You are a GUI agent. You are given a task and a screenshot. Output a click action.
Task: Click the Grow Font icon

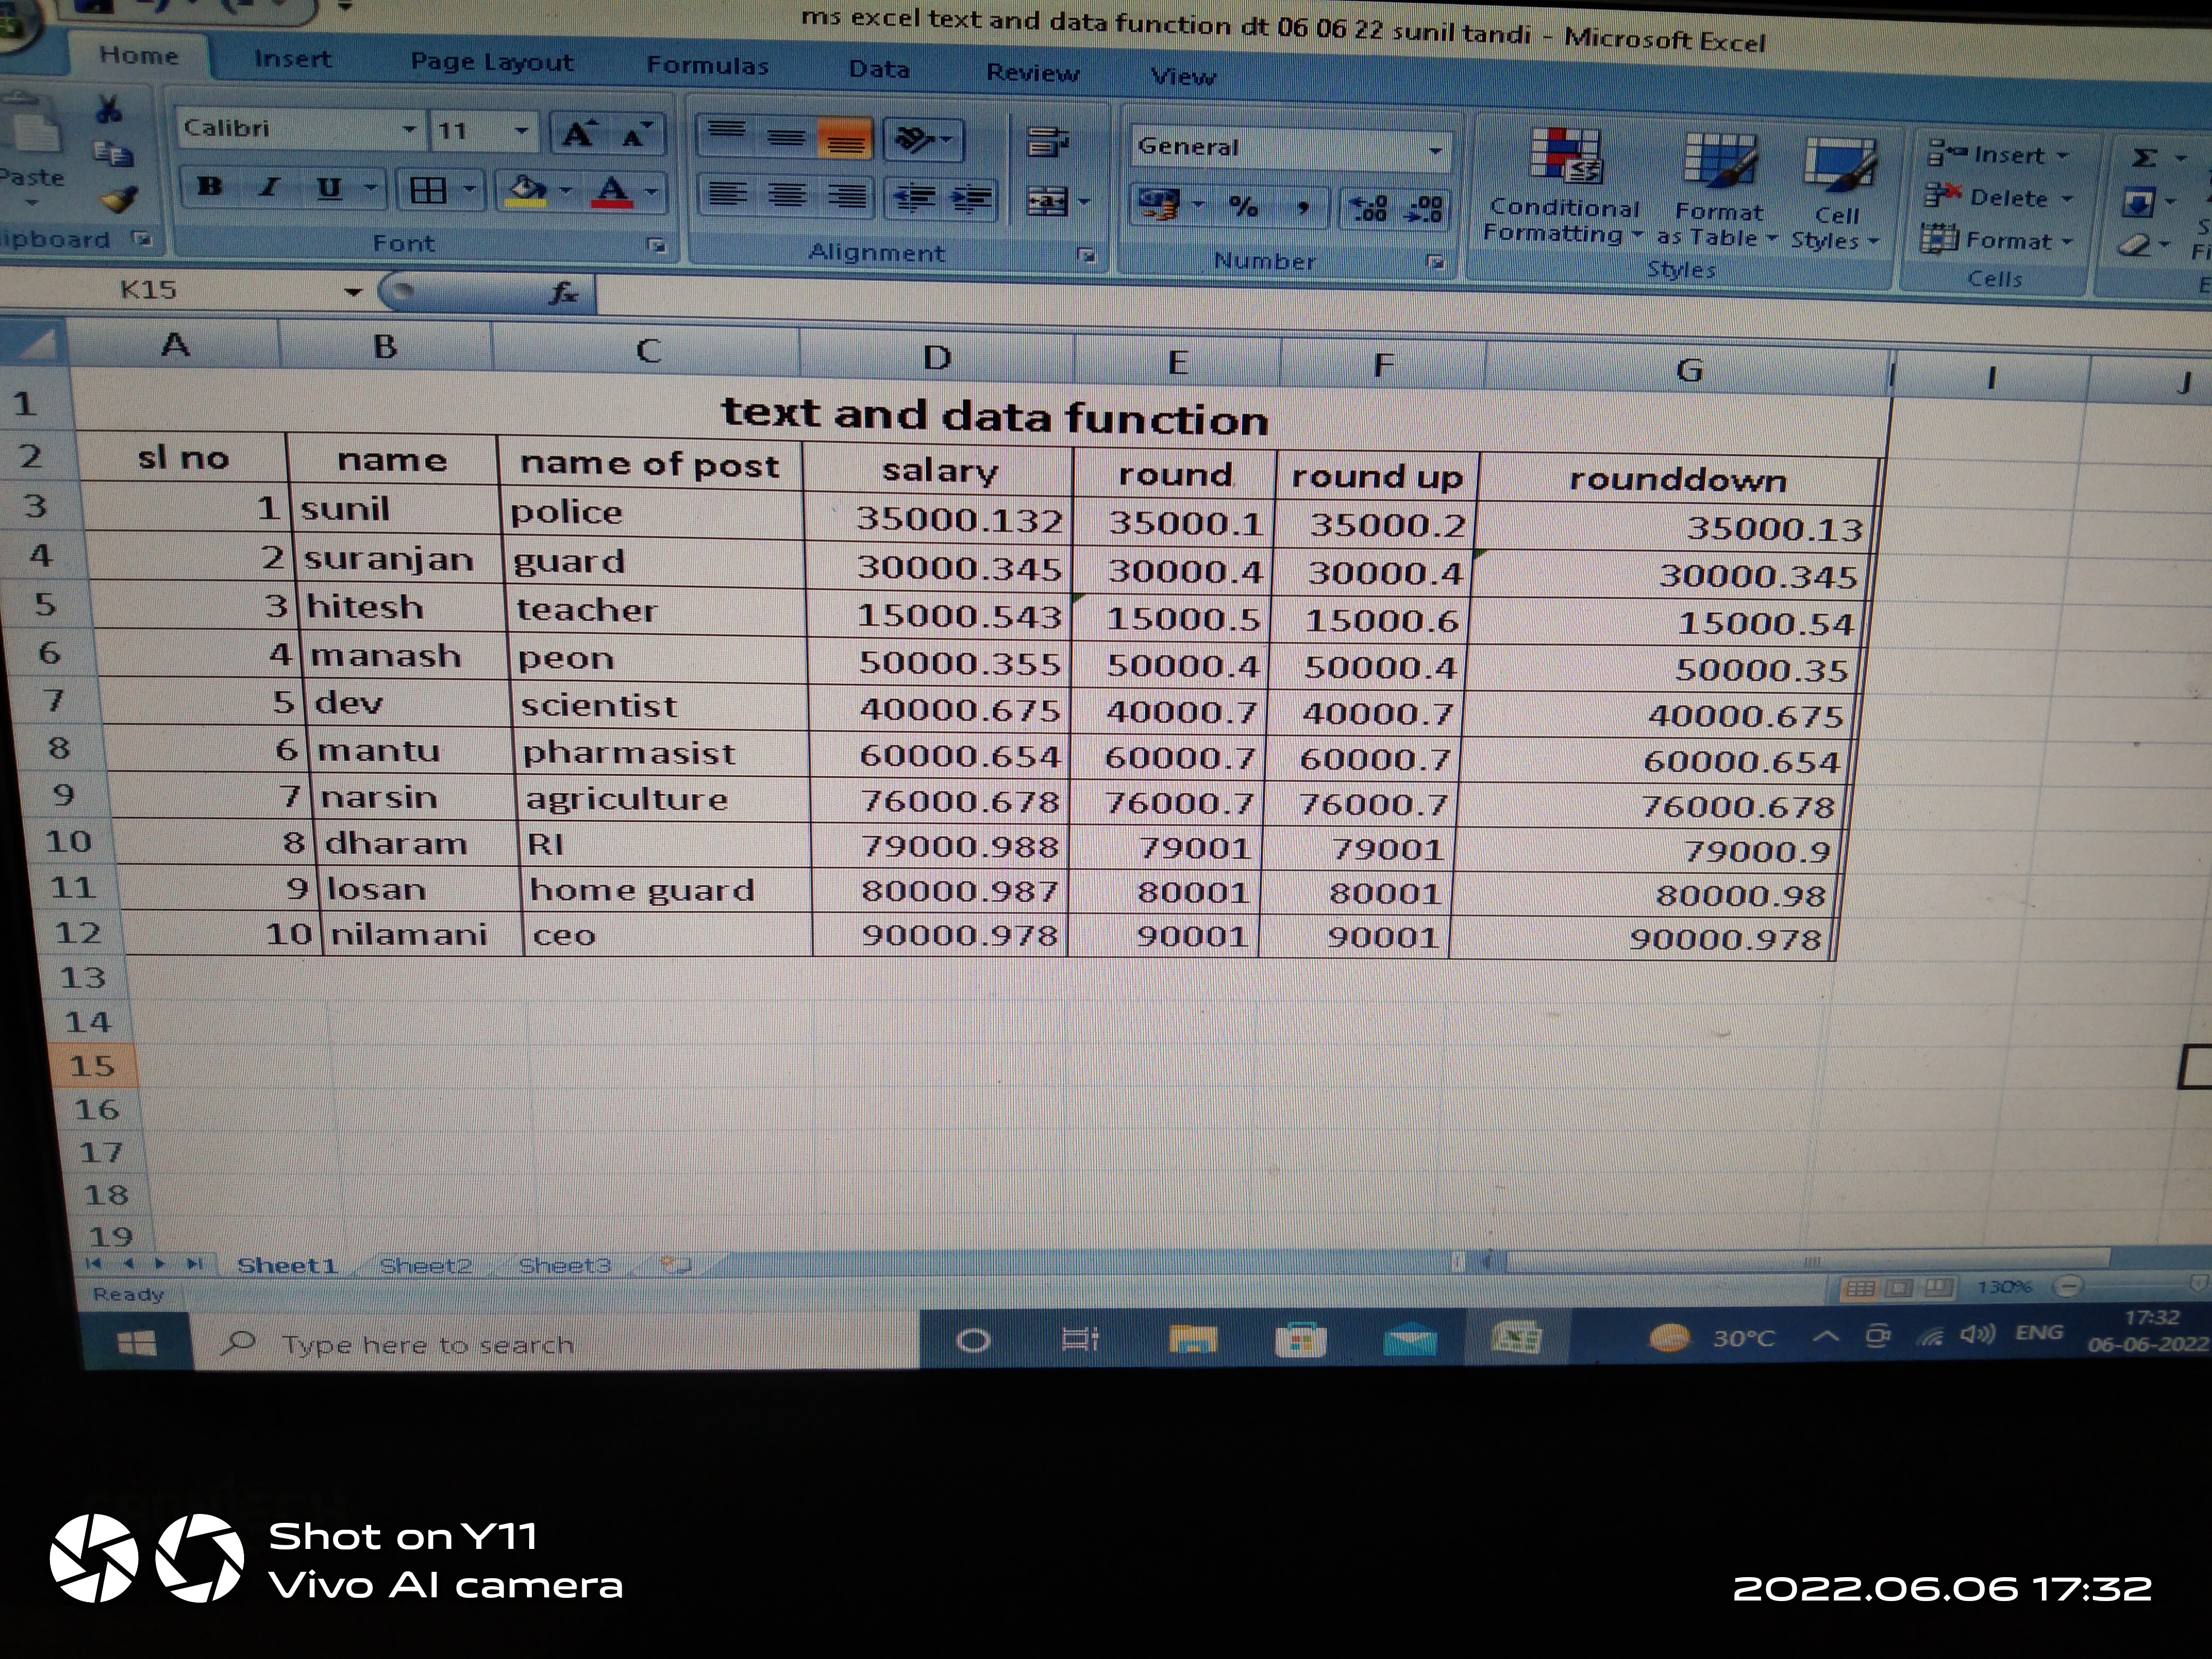(579, 134)
